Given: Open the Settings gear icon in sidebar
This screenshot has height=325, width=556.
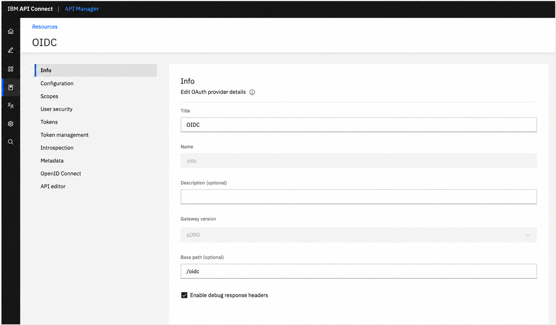Looking at the screenshot, I should pos(11,124).
